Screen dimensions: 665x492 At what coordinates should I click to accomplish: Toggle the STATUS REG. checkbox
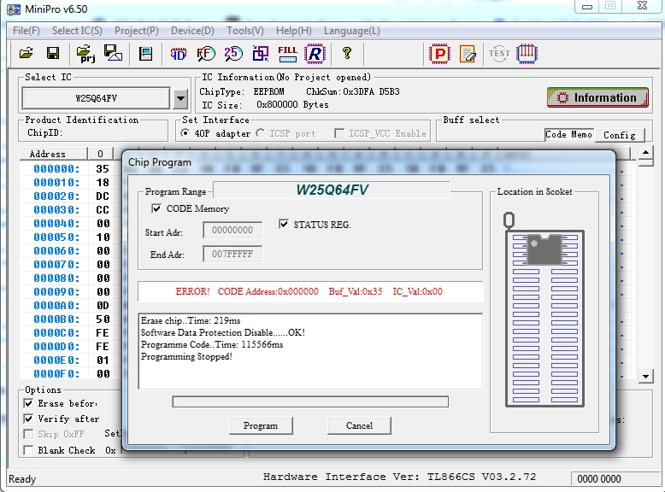point(284,224)
